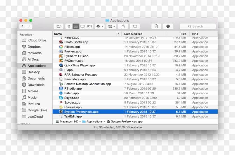Select the R.app icon

click(61, 70)
